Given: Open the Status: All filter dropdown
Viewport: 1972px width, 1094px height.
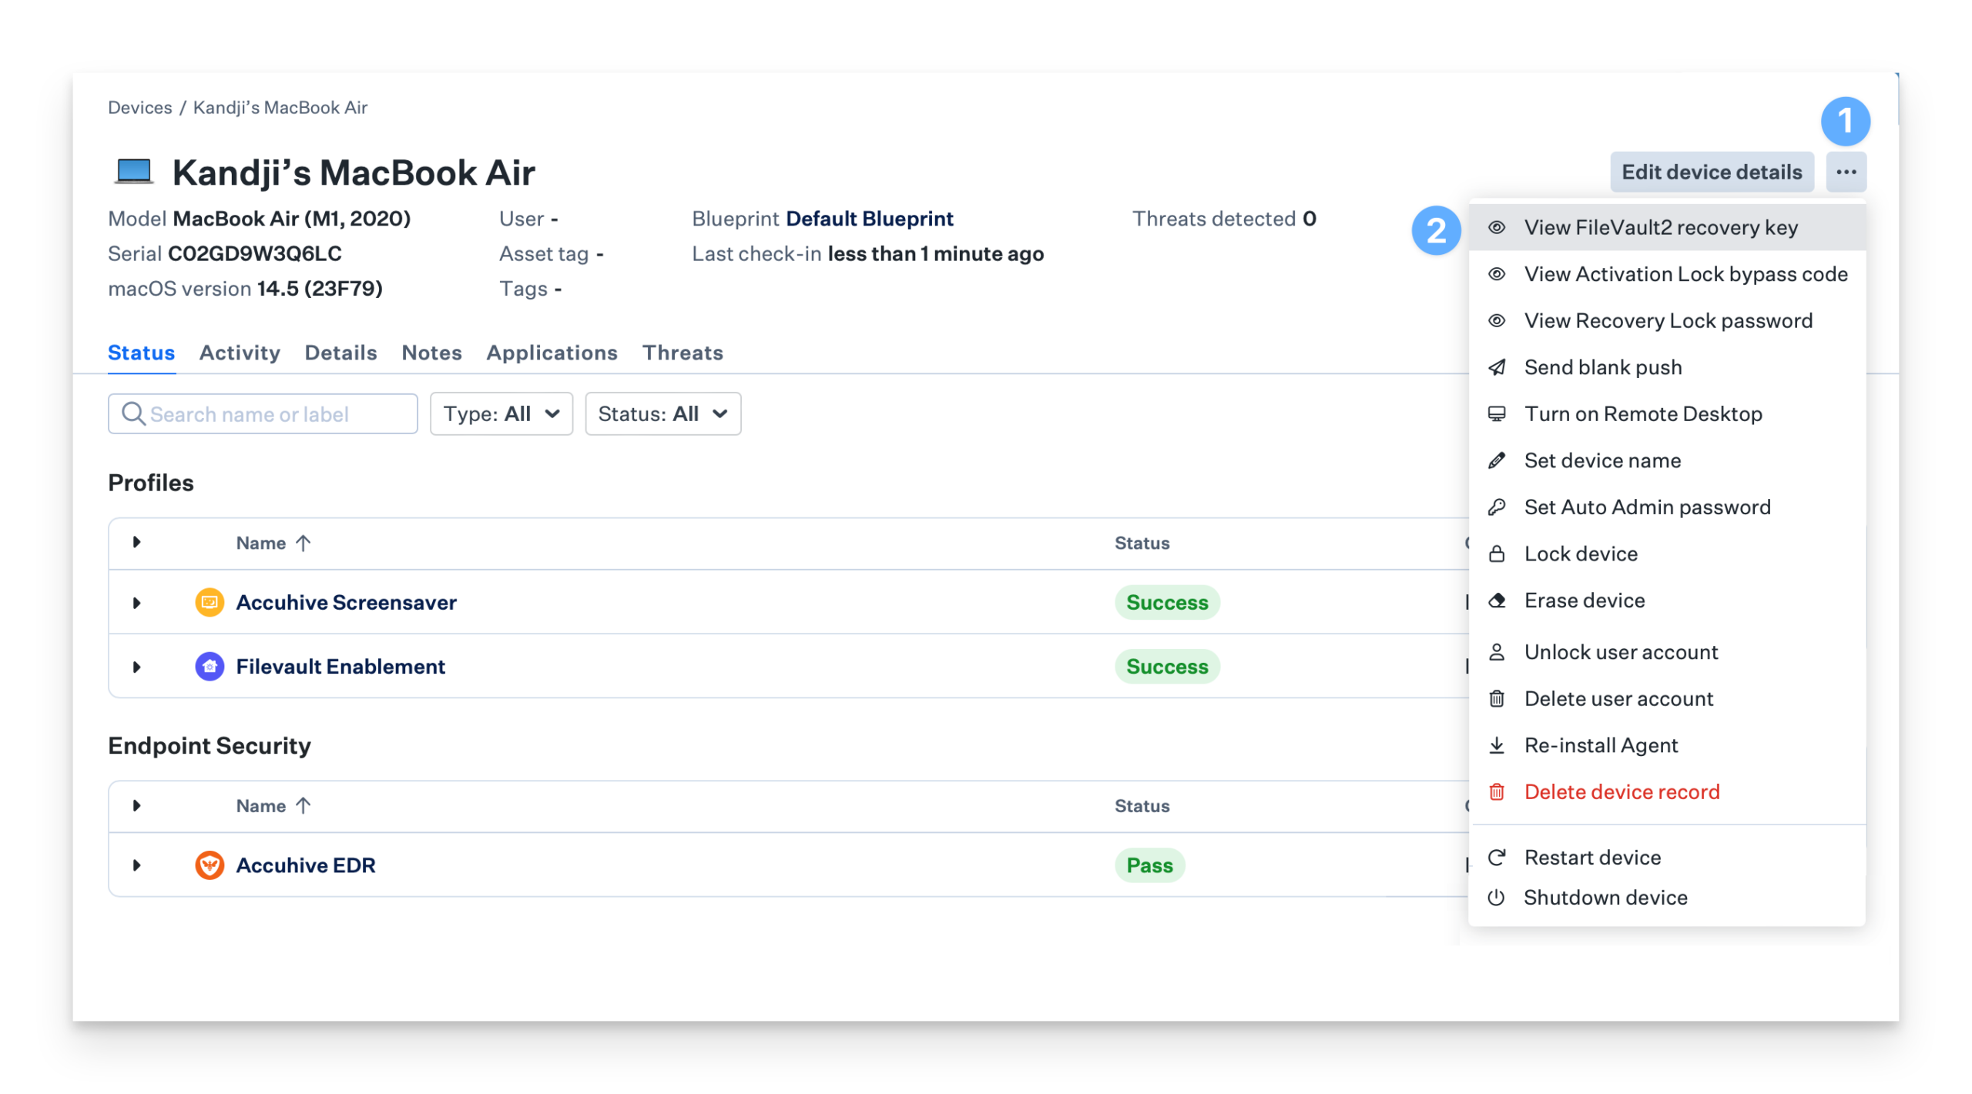Looking at the screenshot, I should (662, 414).
